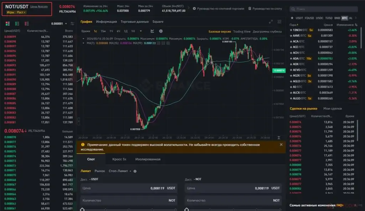Expand more time intervals dropdown
Viewport: 365px width, 211px height.
click(140, 31)
